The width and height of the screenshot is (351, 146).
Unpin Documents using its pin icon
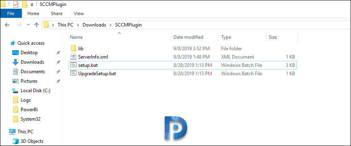click(58, 72)
